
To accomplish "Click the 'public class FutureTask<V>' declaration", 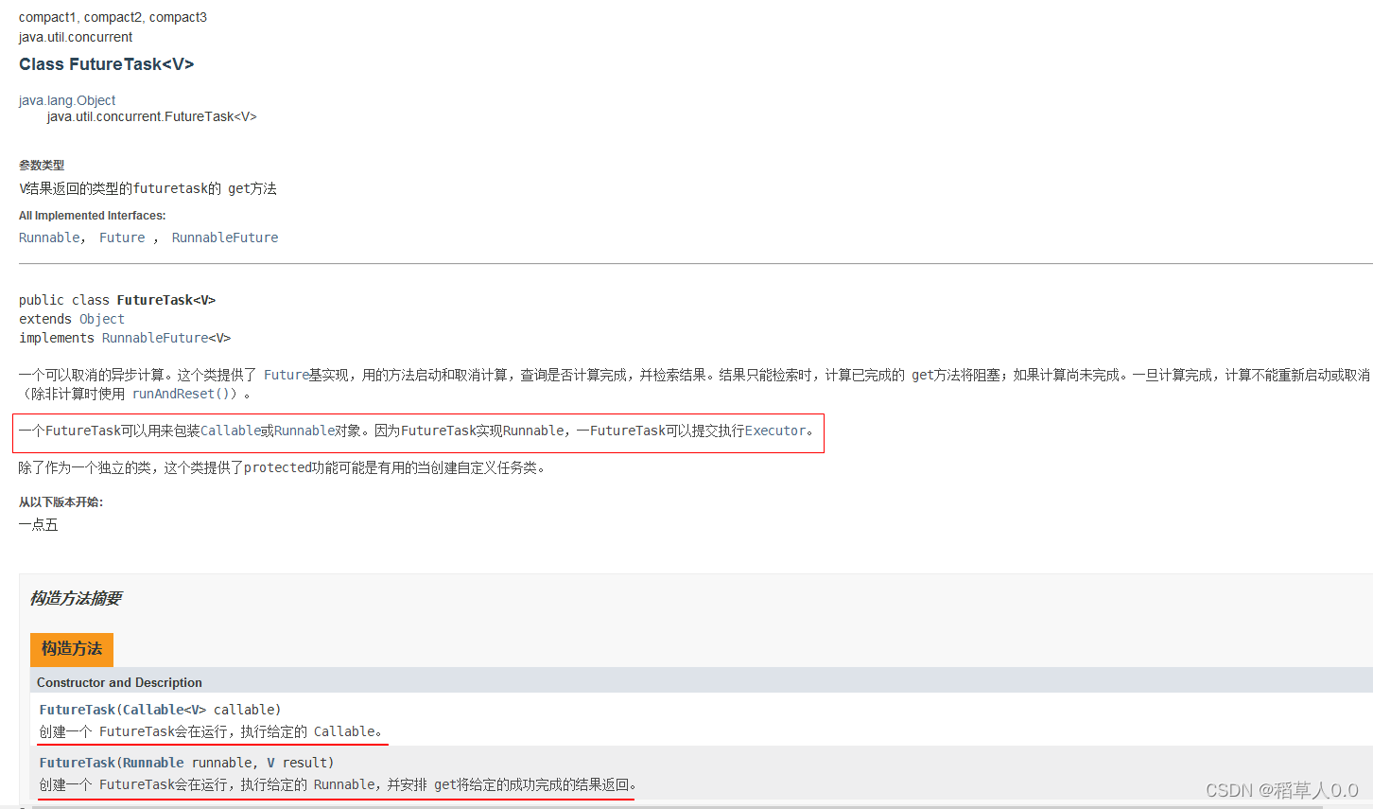I will (117, 300).
